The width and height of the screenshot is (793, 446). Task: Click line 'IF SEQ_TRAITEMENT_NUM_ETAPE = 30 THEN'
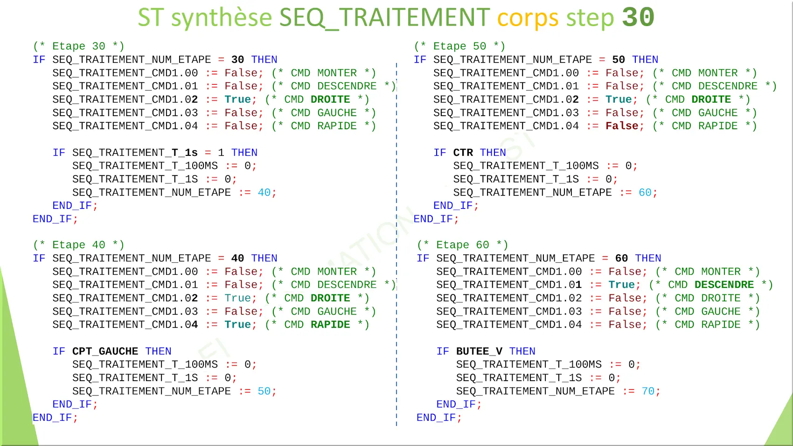tap(155, 60)
